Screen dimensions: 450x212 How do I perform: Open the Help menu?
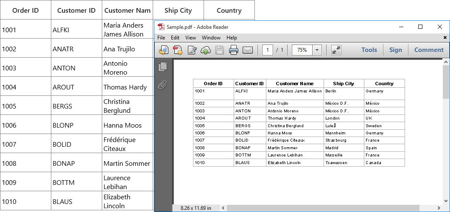(x=232, y=38)
